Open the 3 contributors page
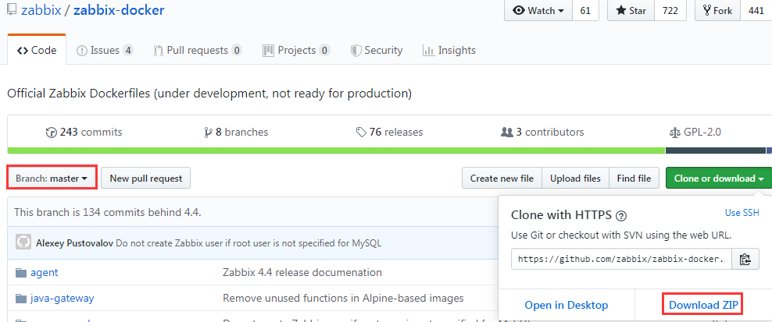772x322 pixels. [542, 133]
